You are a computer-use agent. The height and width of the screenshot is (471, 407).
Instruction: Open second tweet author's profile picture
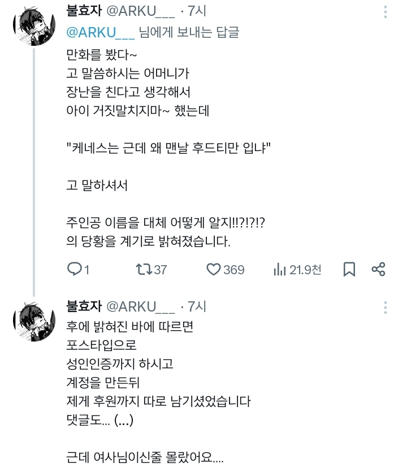(33, 321)
